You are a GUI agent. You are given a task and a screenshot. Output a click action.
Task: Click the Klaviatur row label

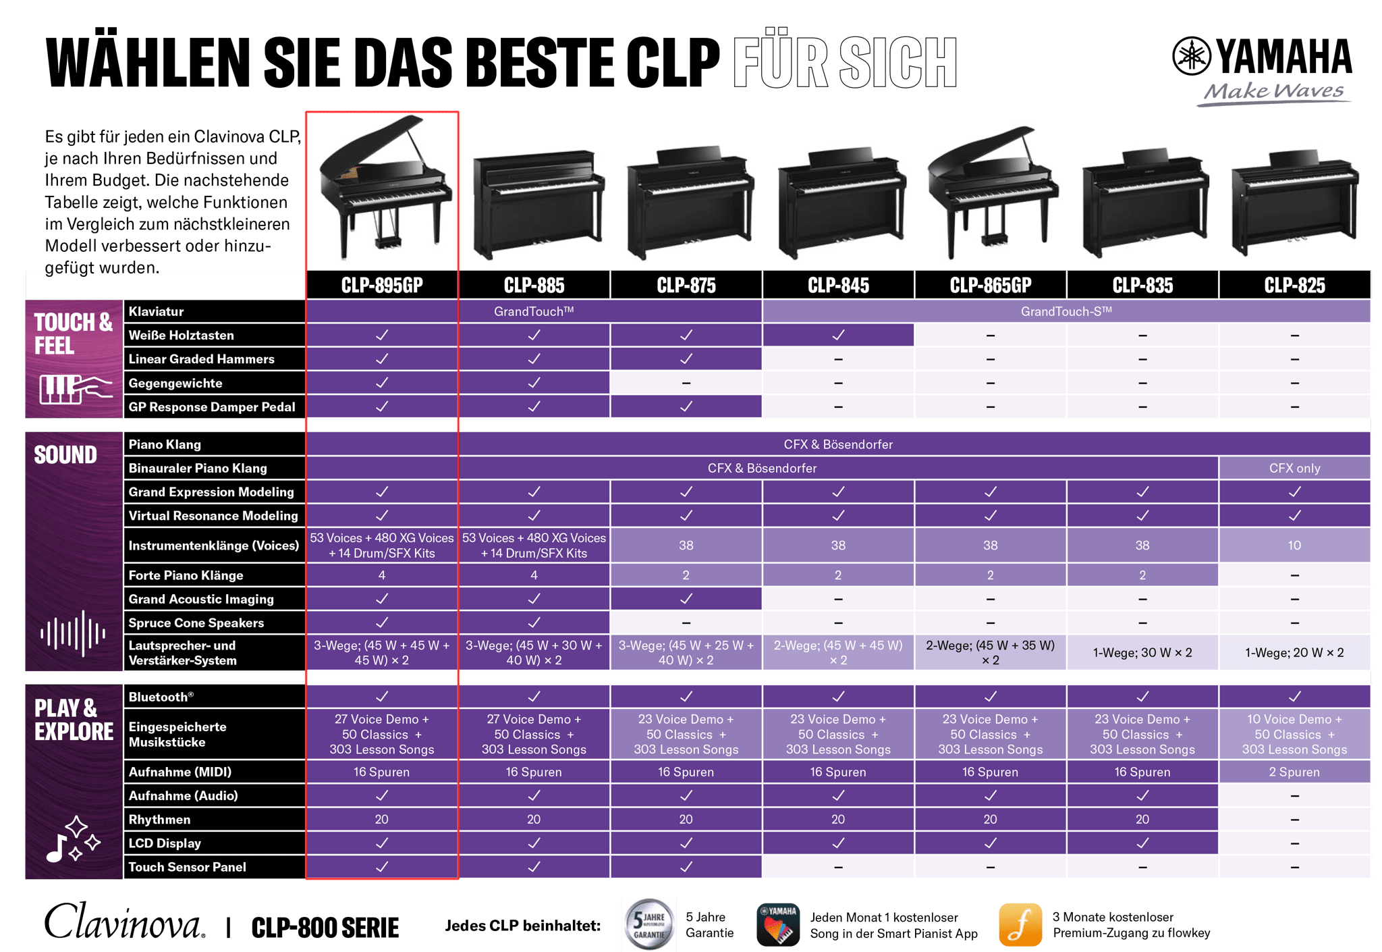pos(214,311)
